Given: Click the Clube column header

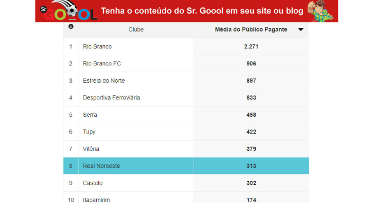Looking at the screenshot, I should pyautogui.click(x=136, y=29).
